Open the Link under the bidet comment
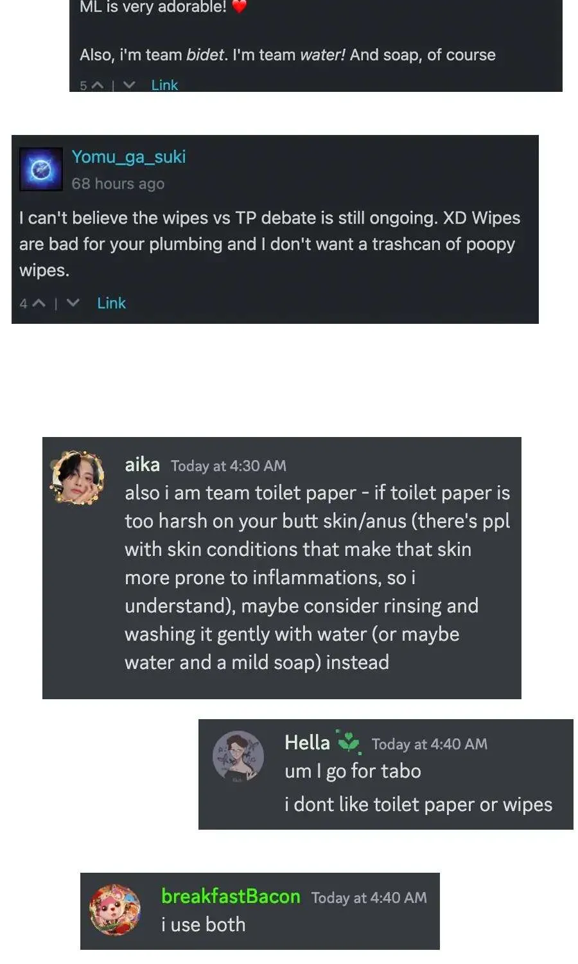The width and height of the screenshot is (578, 964). click(x=164, y=85)
